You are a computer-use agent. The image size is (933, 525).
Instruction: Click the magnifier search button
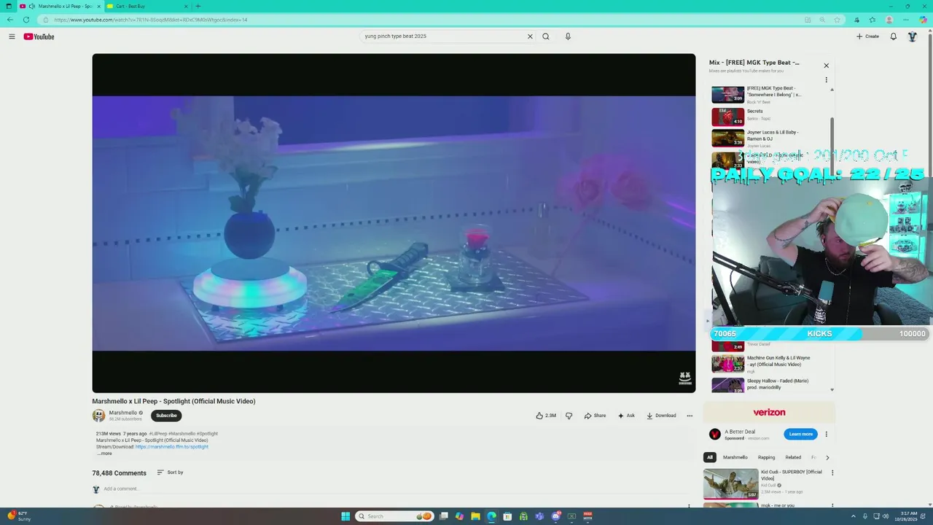click(x=545, y=36)
